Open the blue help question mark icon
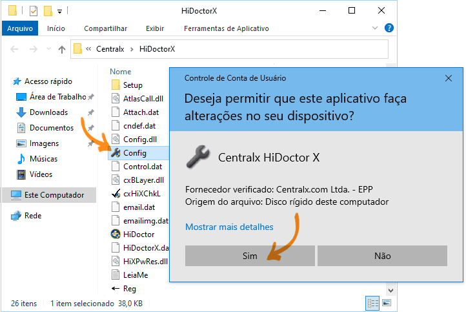The image size is (466, 312). [389, 28]
